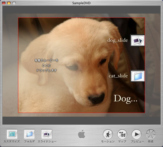Click the drop zone text 写真やムービーを
This screenshot has height=147, width=163.
click(x=47, y=61)
